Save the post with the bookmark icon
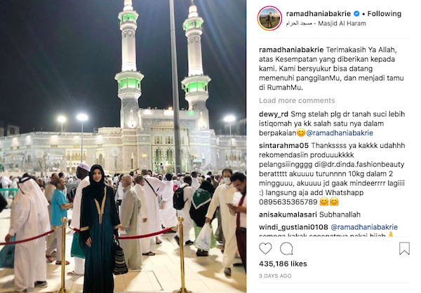This screenshot has width=421, height=293. click(404, 248)
